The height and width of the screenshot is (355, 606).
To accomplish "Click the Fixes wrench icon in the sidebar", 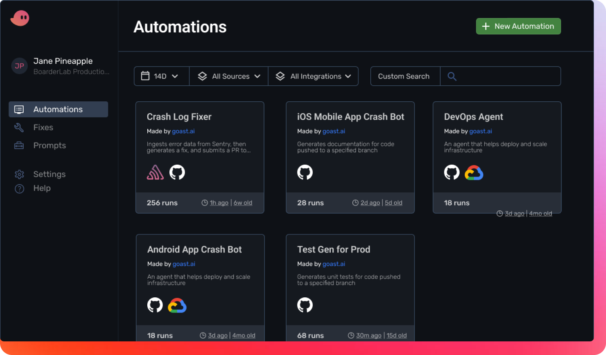I will [19, 127].
